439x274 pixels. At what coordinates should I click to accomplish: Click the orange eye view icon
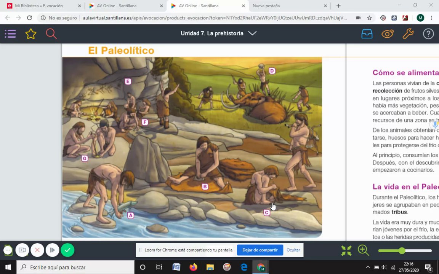click(x=388, y=34)
